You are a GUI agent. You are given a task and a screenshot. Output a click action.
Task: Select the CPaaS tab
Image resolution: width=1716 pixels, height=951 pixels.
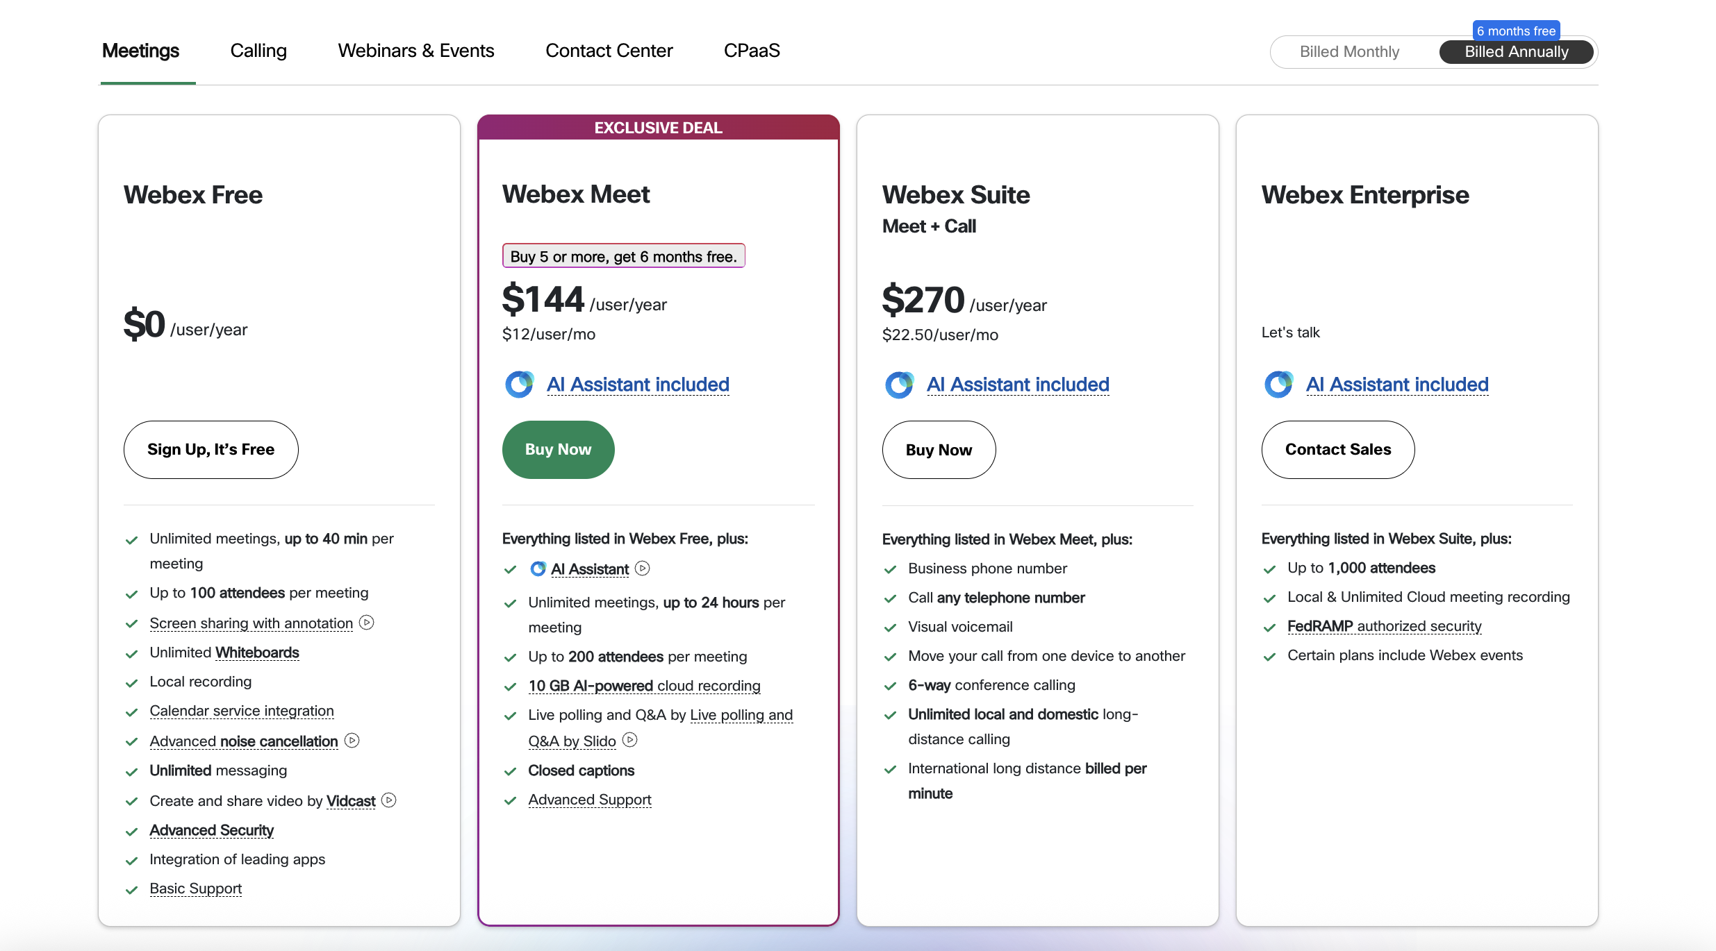[752, 51]
